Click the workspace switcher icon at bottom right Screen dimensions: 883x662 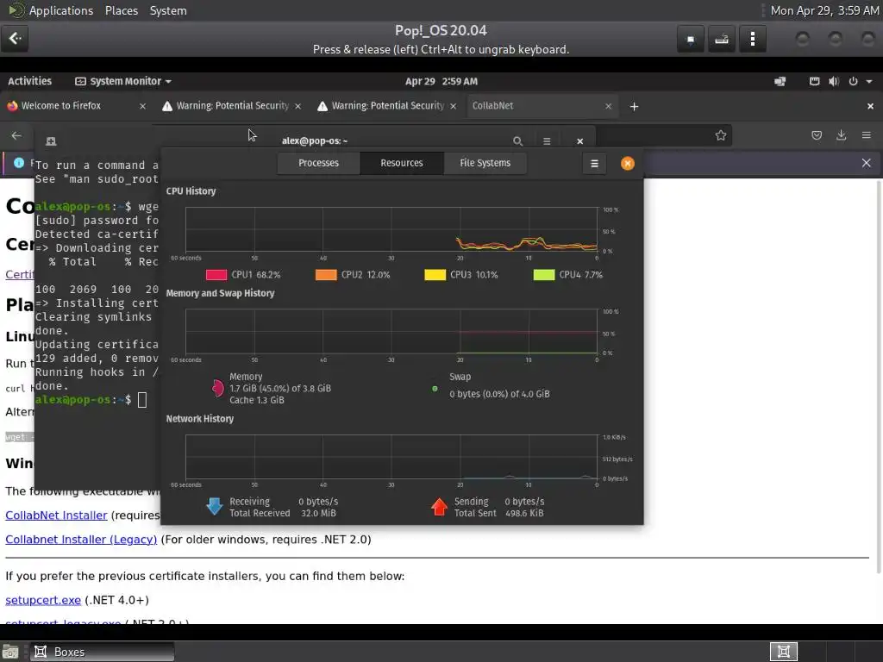783,652
